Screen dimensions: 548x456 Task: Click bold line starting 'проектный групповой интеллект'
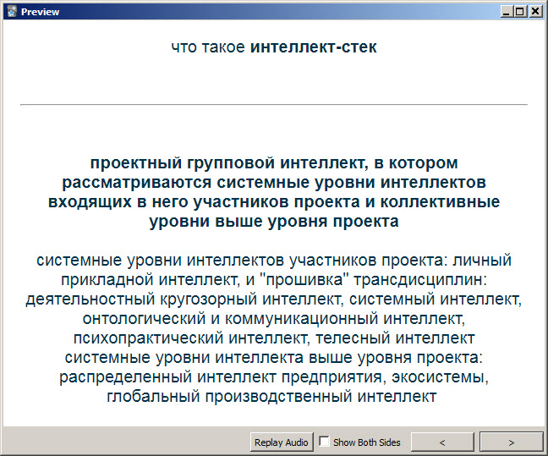(273, 162)
